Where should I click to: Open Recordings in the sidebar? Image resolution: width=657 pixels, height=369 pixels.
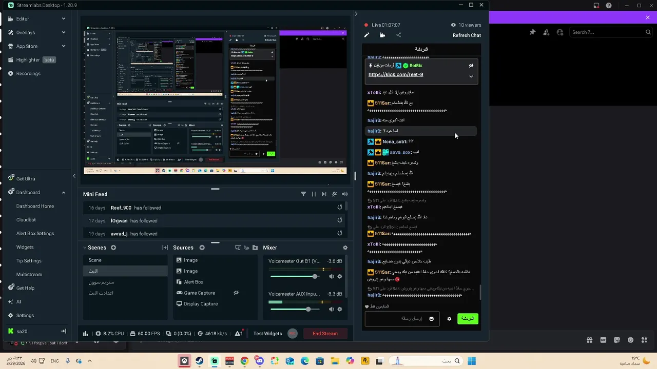pyautogui.click(x=28, y=73)
